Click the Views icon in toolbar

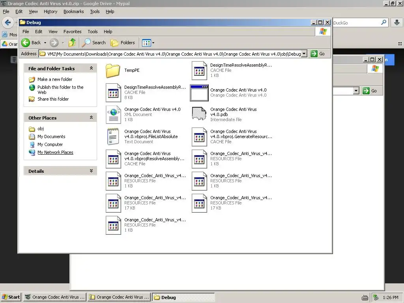point(146,43)
